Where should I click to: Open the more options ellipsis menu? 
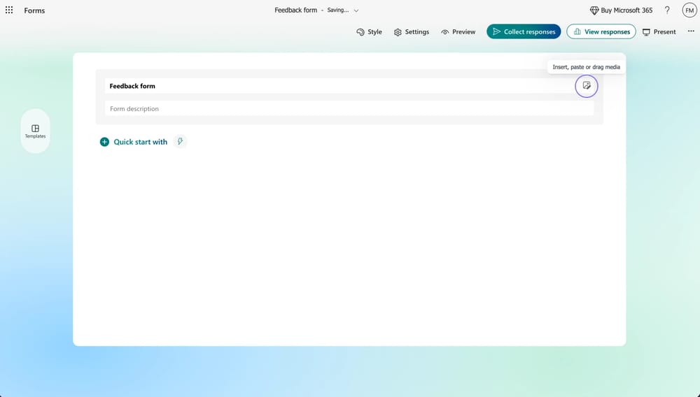691,31
